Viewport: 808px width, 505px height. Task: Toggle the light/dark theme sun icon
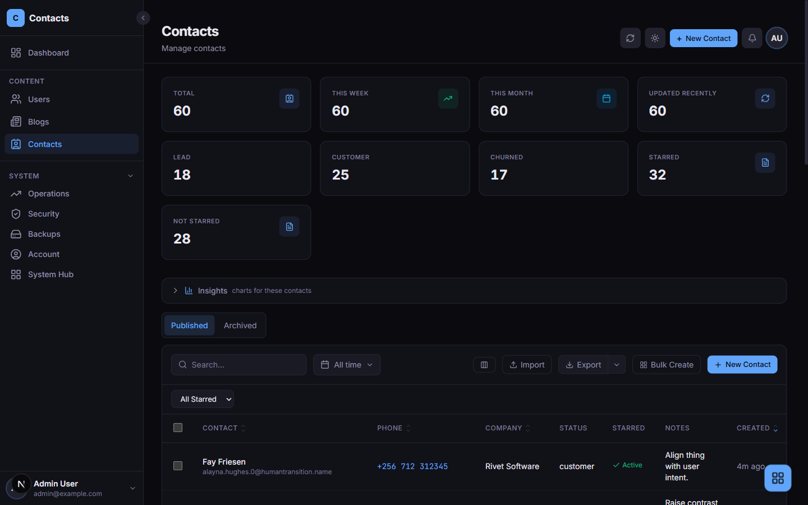point(655,38)
